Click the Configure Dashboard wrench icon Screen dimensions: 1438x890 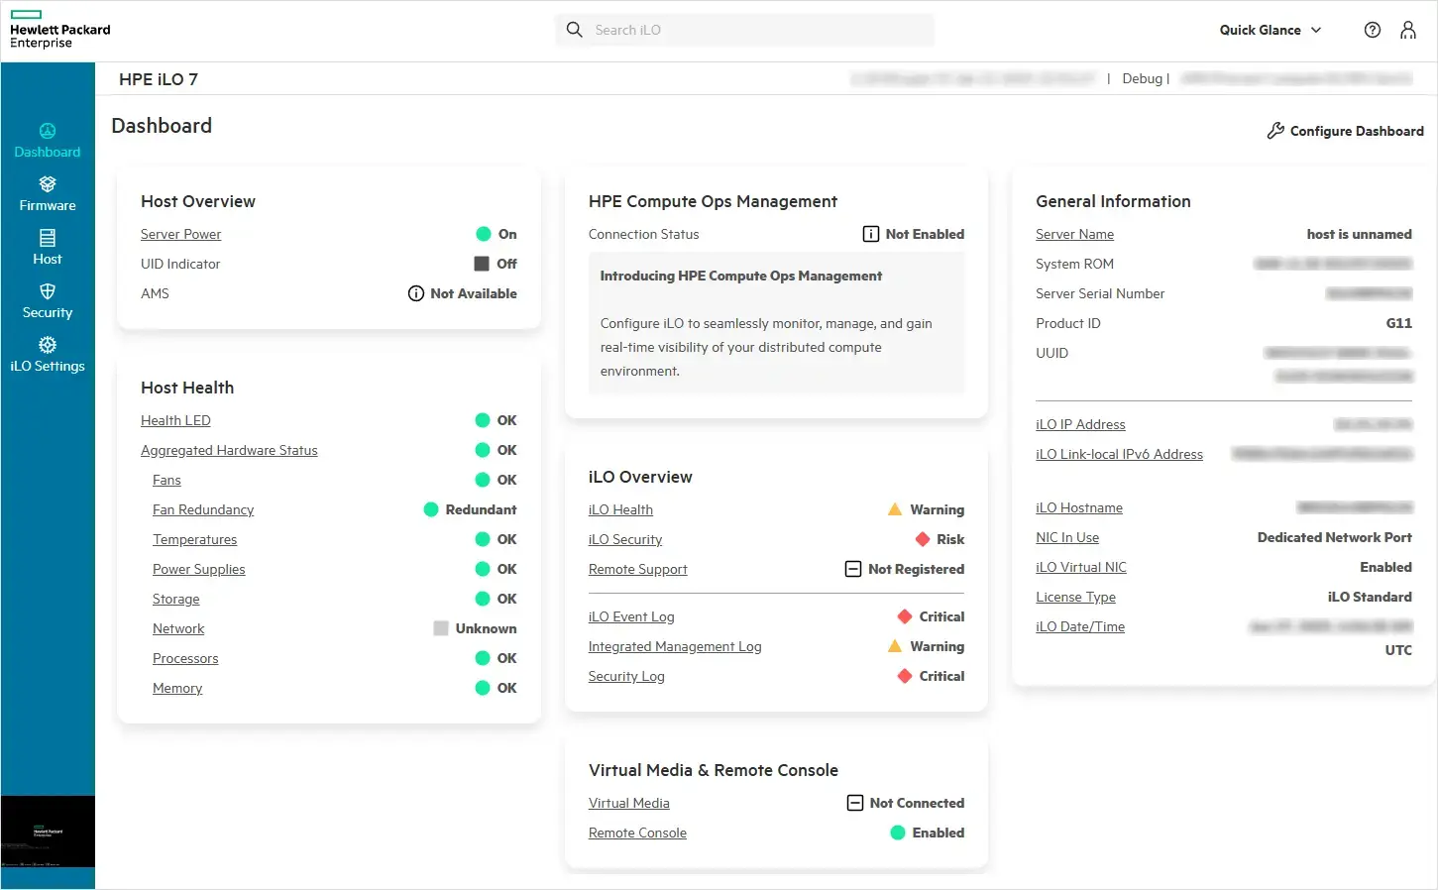coord(1275,131)
